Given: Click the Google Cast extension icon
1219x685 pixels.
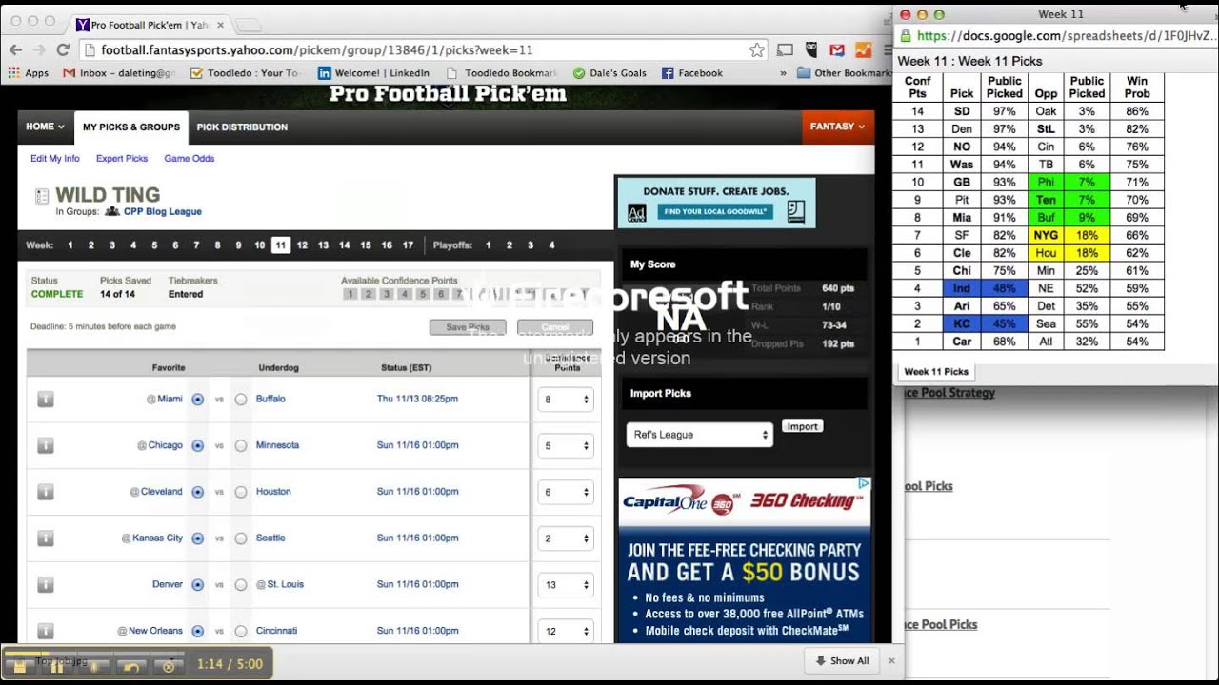Looking at the screenshot, I should (786, 50).
